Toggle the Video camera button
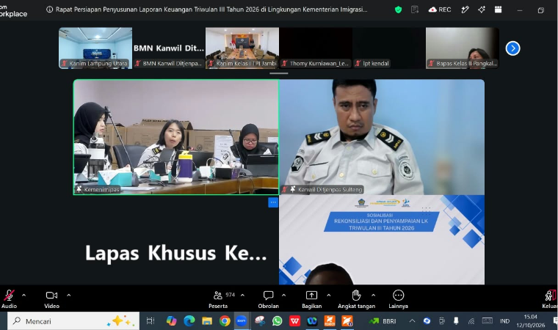The width and height of the screenshot is (558, 330). (51, 299)
